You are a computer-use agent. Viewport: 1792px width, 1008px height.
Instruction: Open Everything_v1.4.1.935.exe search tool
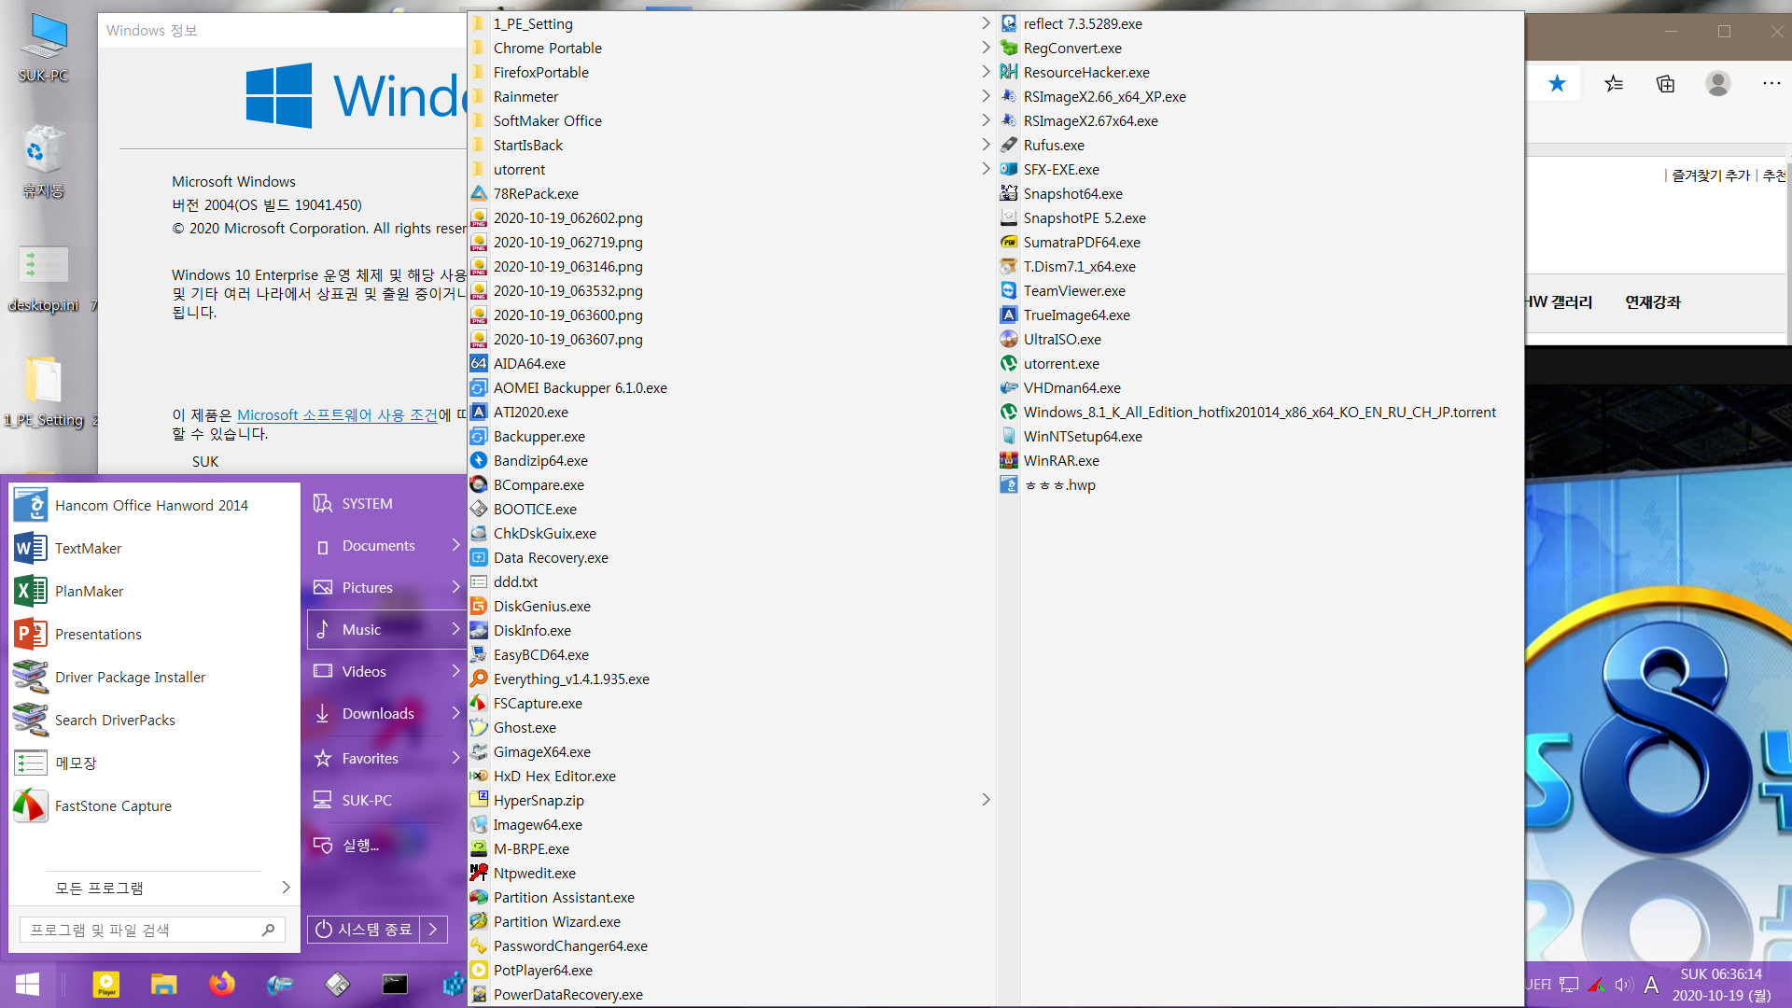coord(572,679)
